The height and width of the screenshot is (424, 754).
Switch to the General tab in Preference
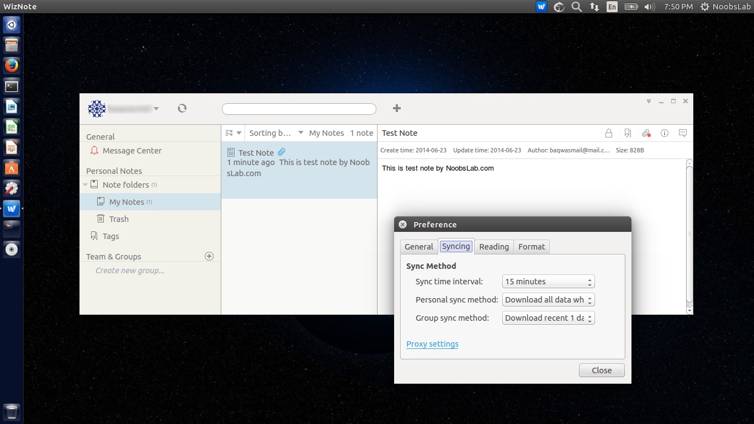pyautogui.click(x=419, y=247)
